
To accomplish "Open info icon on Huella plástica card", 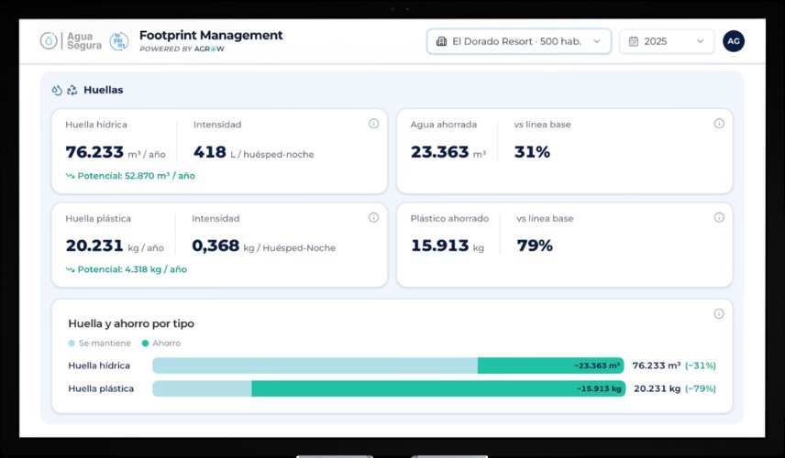I will [373, 217].
